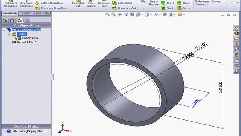Viewport: 241px width, 136px height.
Task: Click the Draft feature icon
Action: [x=163, y=3]
